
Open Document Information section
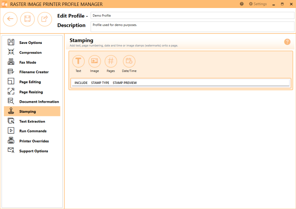[x=32, y=101]
